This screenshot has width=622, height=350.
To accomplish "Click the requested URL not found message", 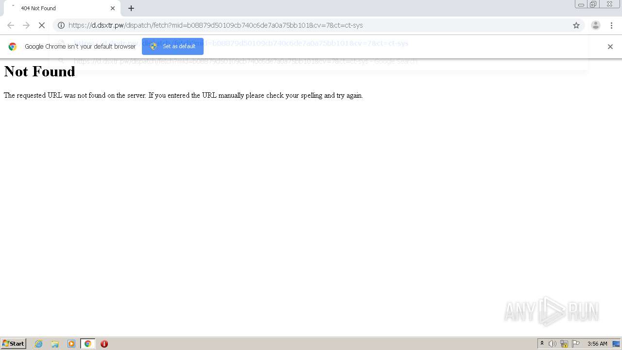I will click(x=183, y=95).
